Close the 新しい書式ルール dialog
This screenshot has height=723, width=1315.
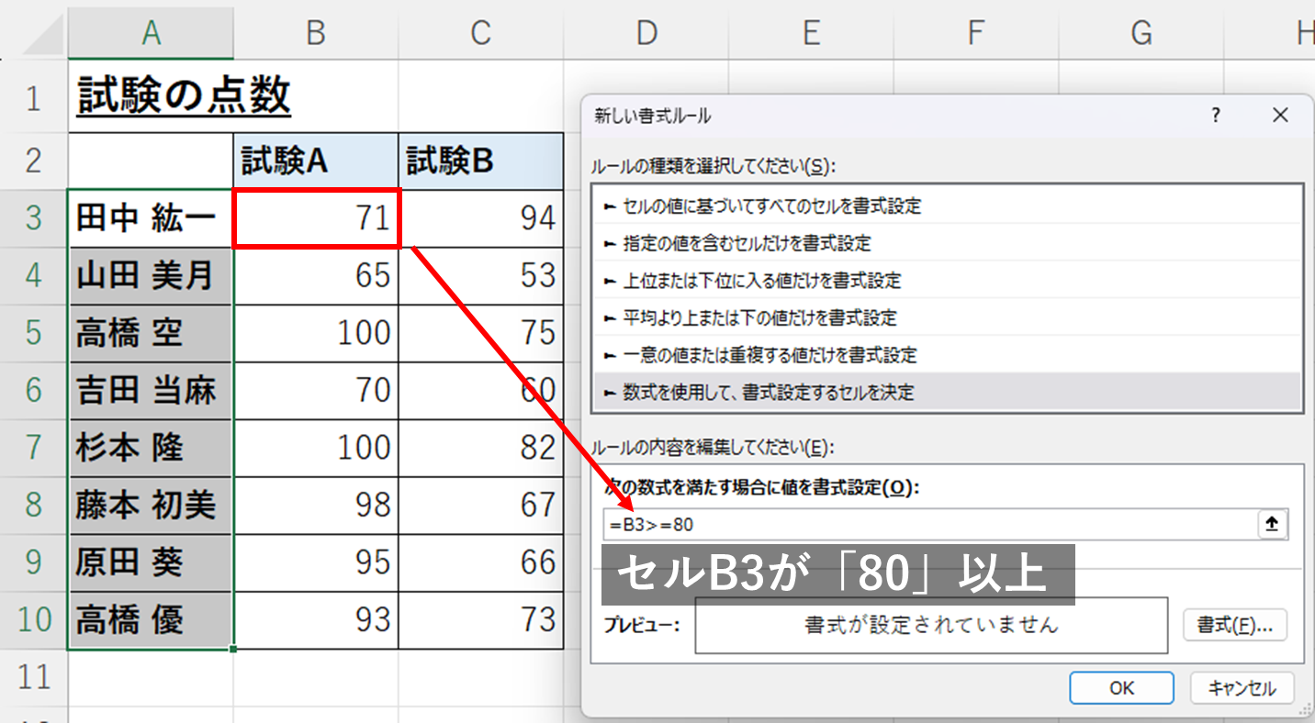(1280, 116)
